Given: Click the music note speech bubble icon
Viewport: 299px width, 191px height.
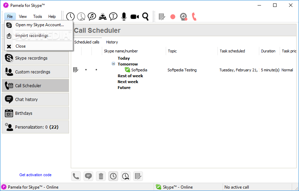Looking at the screenshot, I should click(x=92, y=17).
